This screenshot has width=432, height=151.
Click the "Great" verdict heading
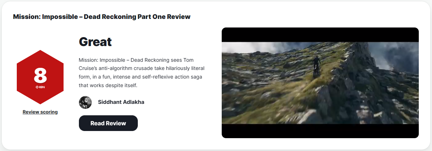(95, 42)
